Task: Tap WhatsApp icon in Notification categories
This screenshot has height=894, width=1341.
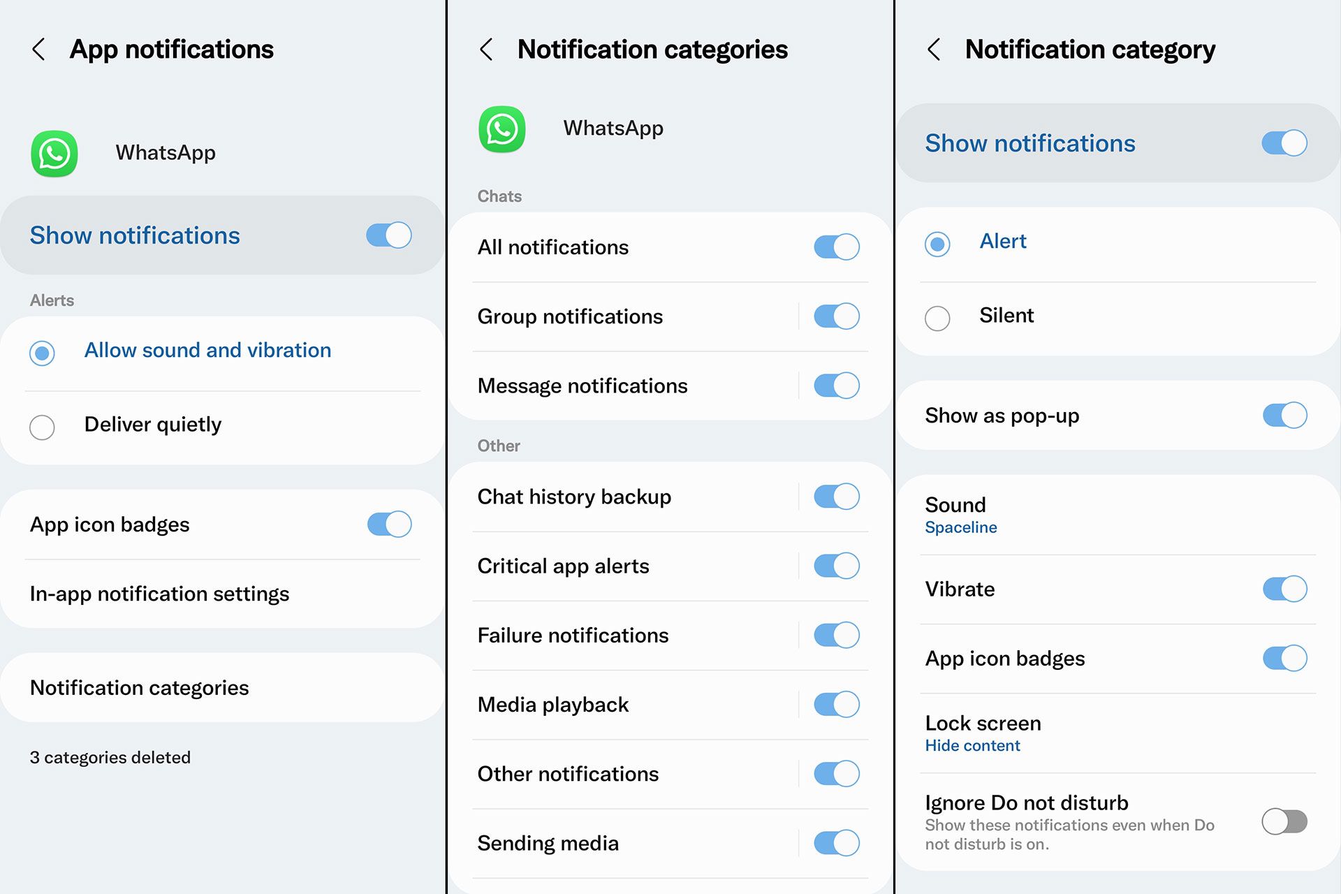Action: tap(502, 129)
